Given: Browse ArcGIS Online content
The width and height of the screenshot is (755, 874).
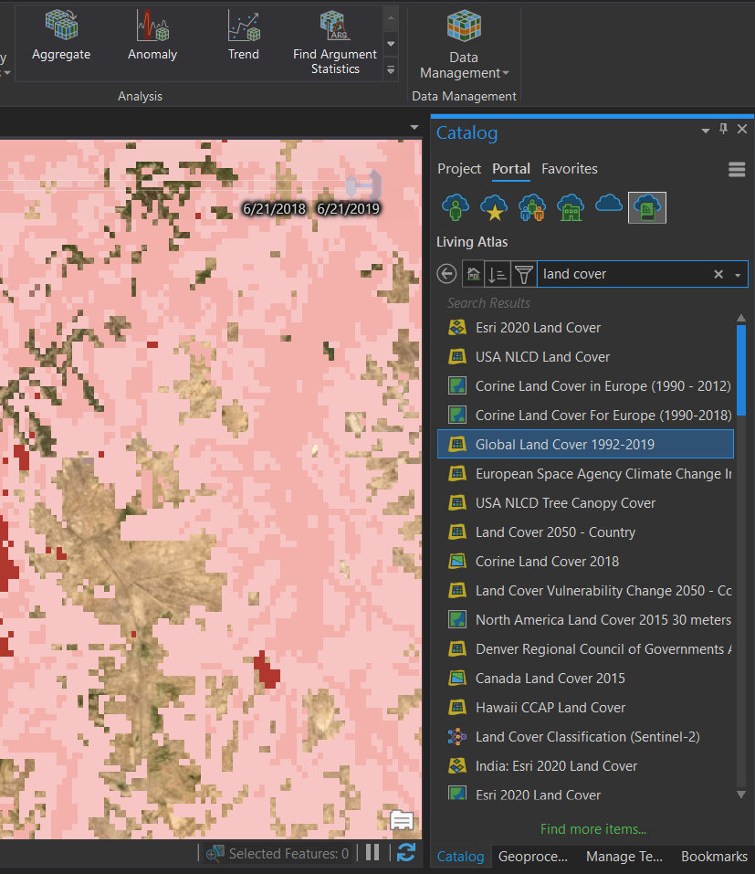Looking at the screenshot, I should coord(607,207).
